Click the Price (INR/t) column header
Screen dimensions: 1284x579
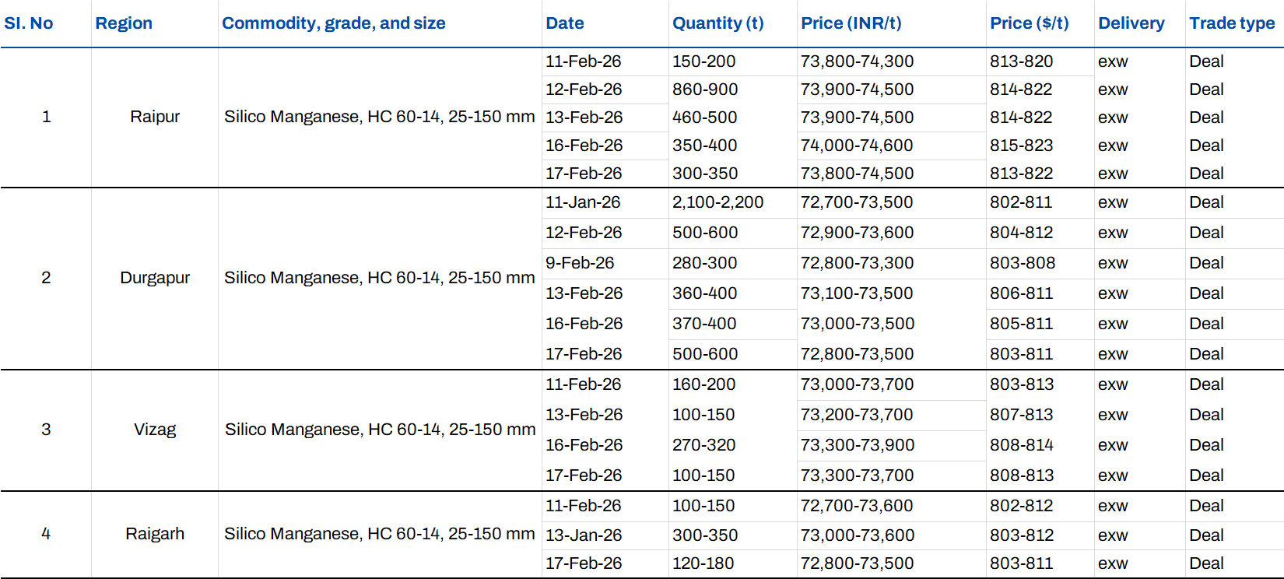[x=851, y=23]
